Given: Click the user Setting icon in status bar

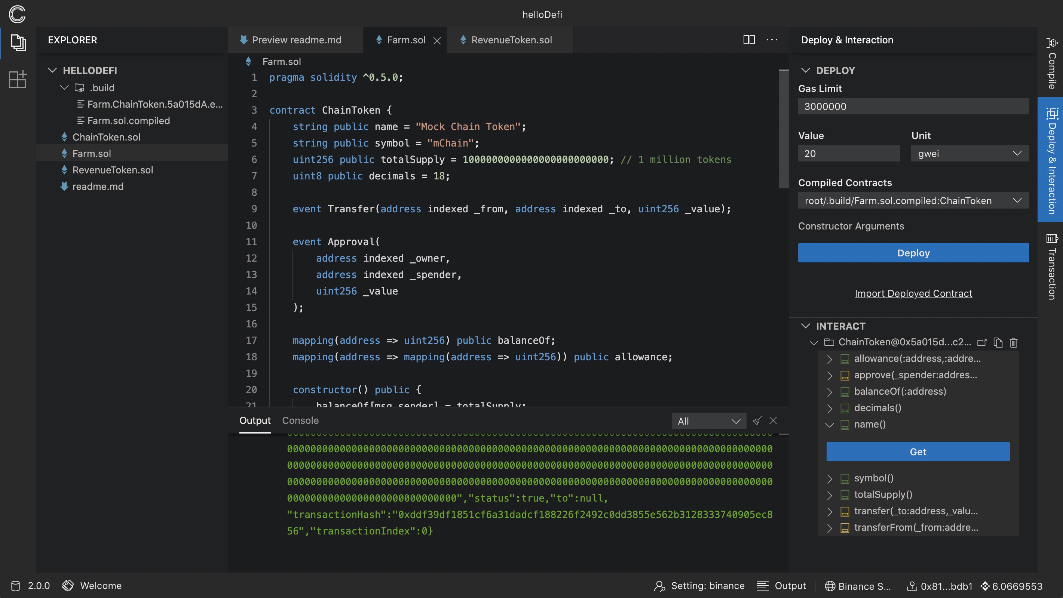Looking at the screenshot, I should [x=660, y=586].
